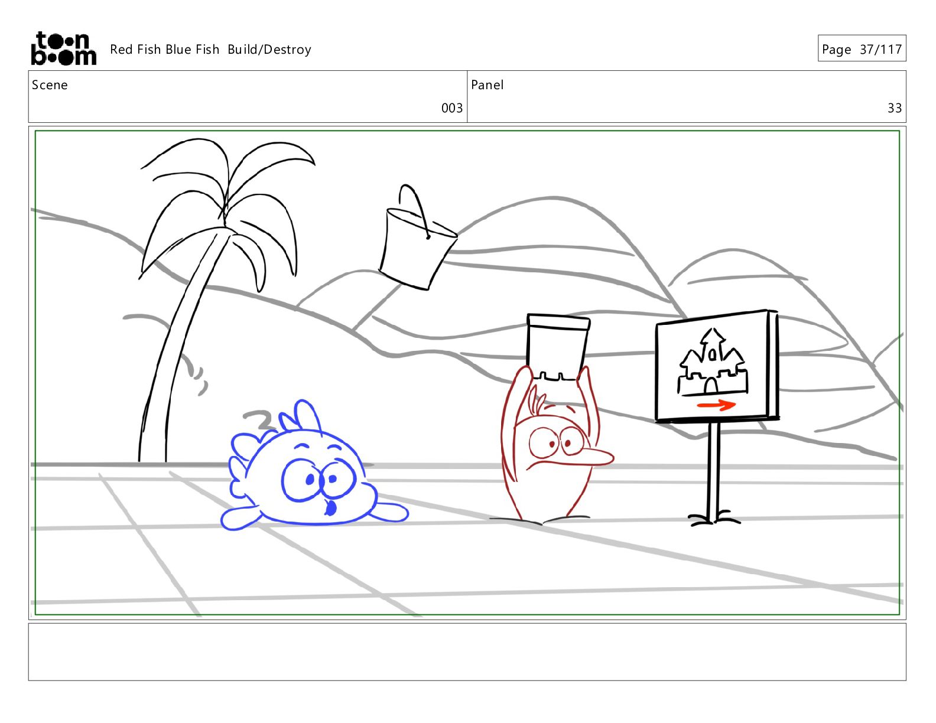936x723 pixels.
Task: Click the 'Panel' label
Action: pos(487,85)
